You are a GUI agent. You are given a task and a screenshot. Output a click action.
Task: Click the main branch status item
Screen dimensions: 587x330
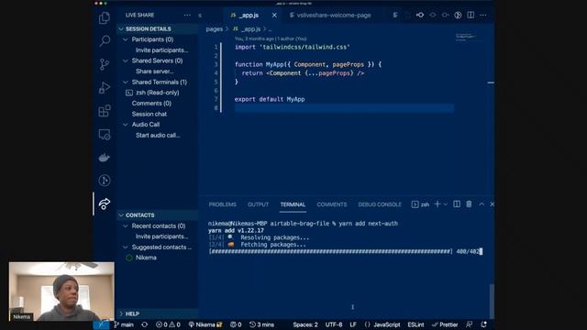(x=124, y=324)
